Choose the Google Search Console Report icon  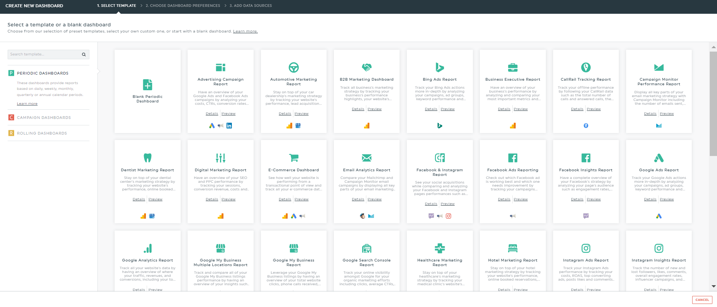click(x=367, y=248)
